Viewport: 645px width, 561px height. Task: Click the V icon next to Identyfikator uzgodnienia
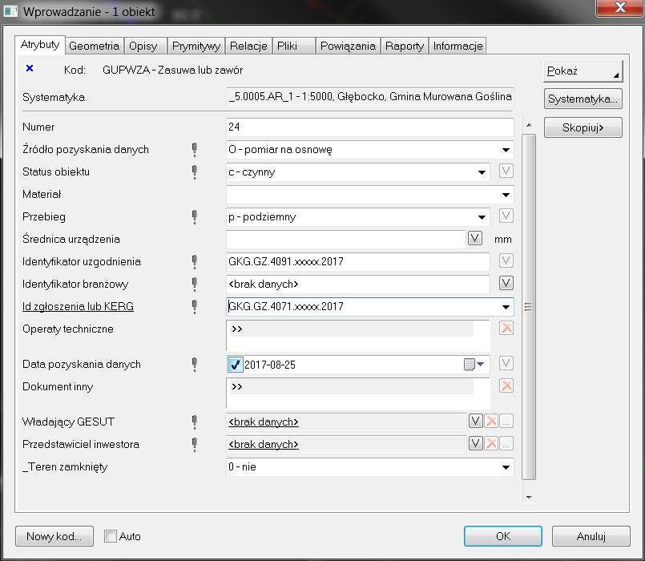506,260
